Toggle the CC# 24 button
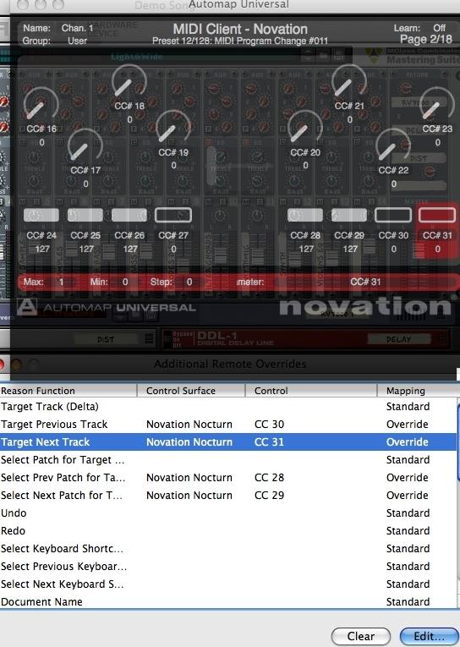Image resolution: width=460 pixels, height=647 pixels. [41, 215]
